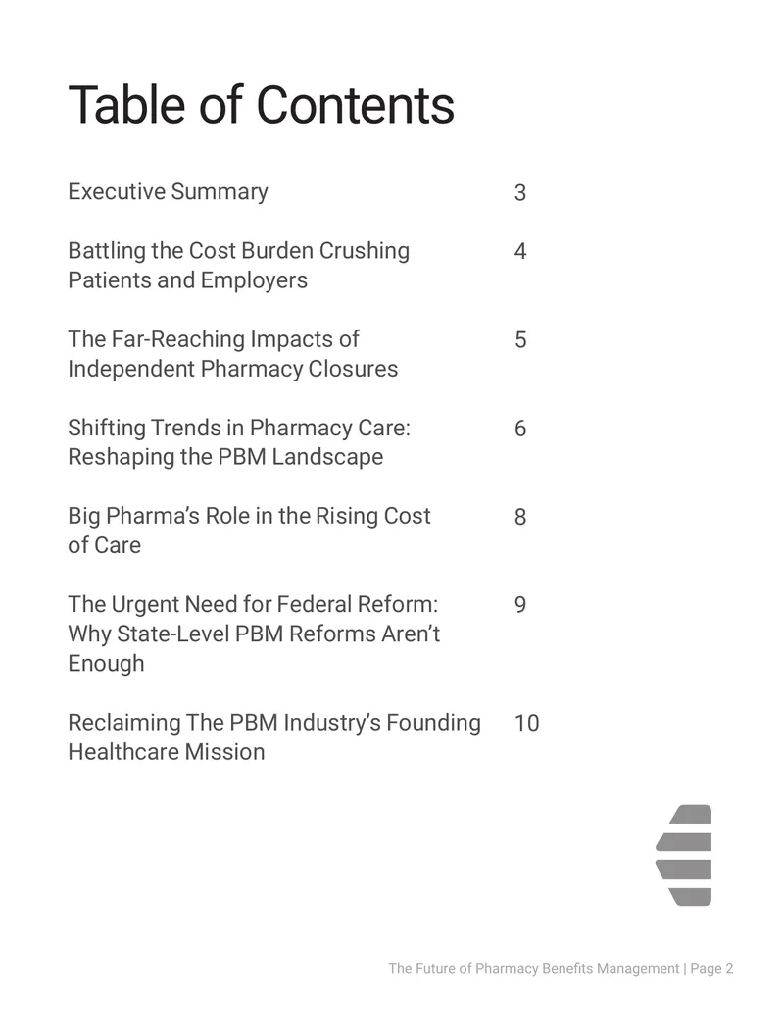Click page number 10

pyautogui.click(x=526, y=723)
